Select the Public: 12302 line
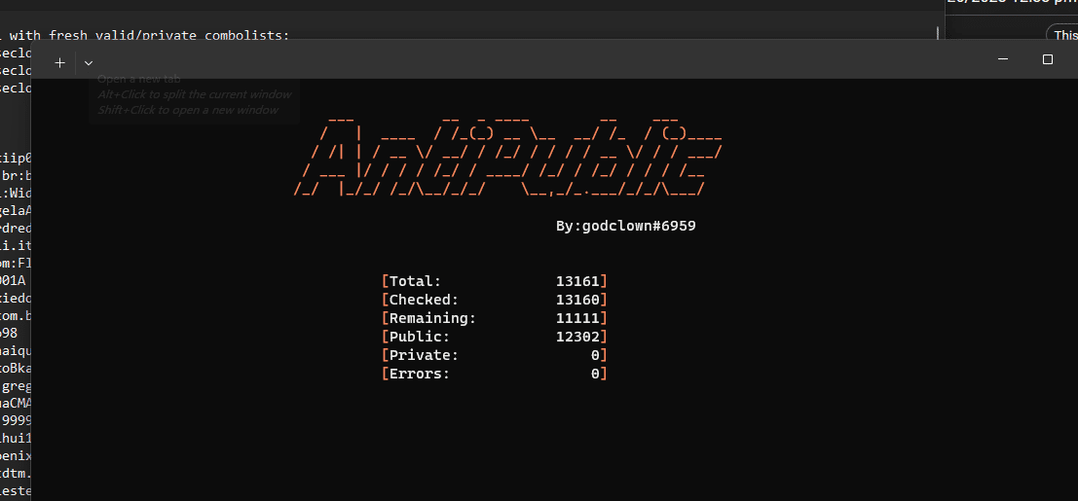This screenshot has width=1078, height=501. (x=495, y=337)
